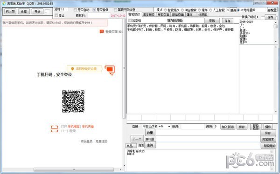Viewport: 280px width, 174px height.
Task: Select the 本地标题库 radio button
Action: tap(238, 10)
